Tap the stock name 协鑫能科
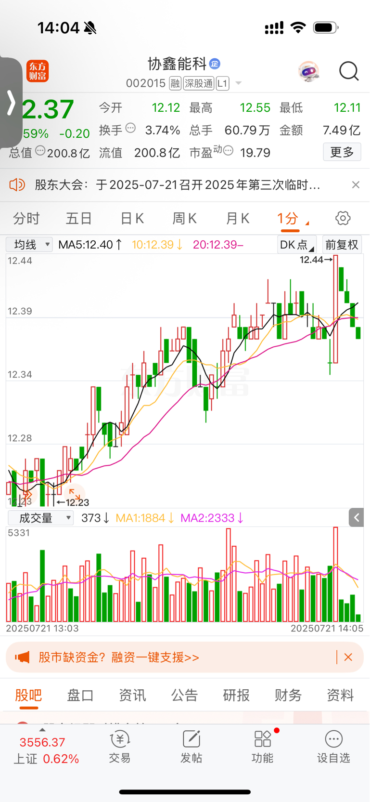 pos(177,63)
